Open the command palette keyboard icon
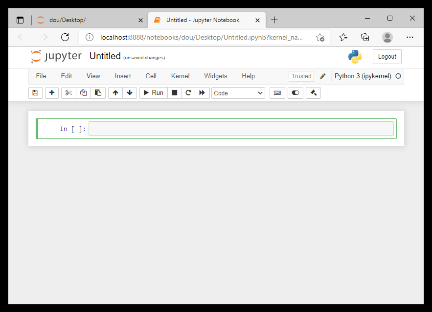 point(277,93)
